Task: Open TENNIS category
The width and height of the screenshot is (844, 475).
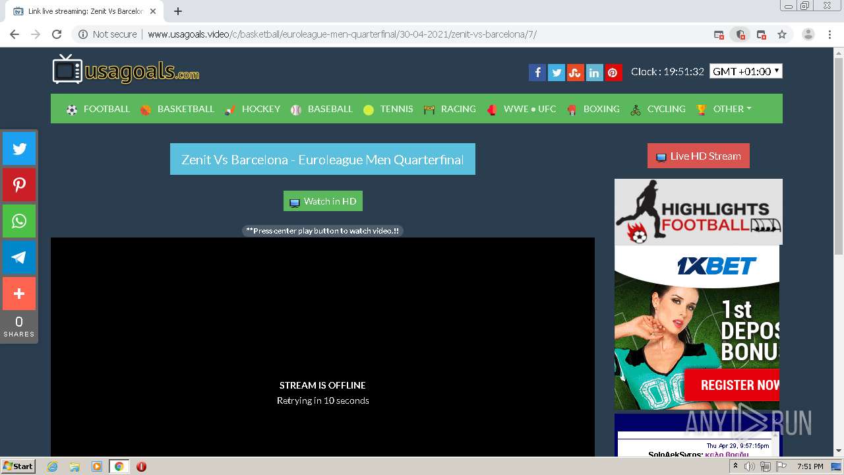Action: pos(388,109)
